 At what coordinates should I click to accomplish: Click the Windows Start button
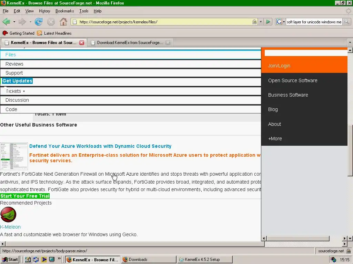coord(10,260)
